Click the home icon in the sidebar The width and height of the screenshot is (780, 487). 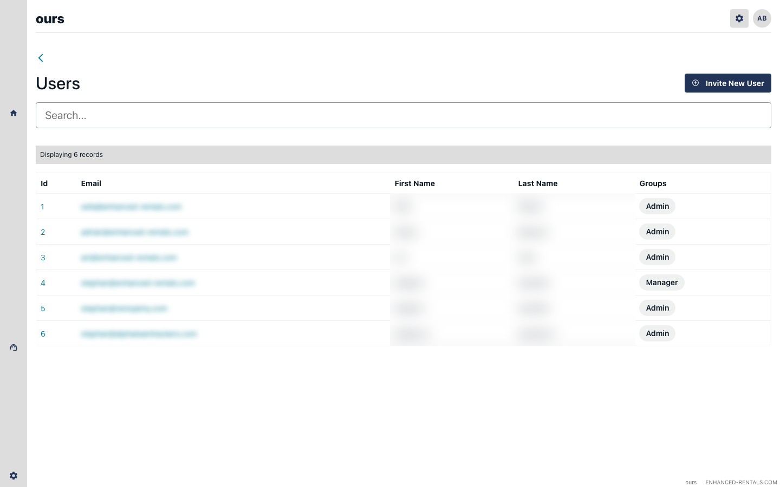pos(14,113)
